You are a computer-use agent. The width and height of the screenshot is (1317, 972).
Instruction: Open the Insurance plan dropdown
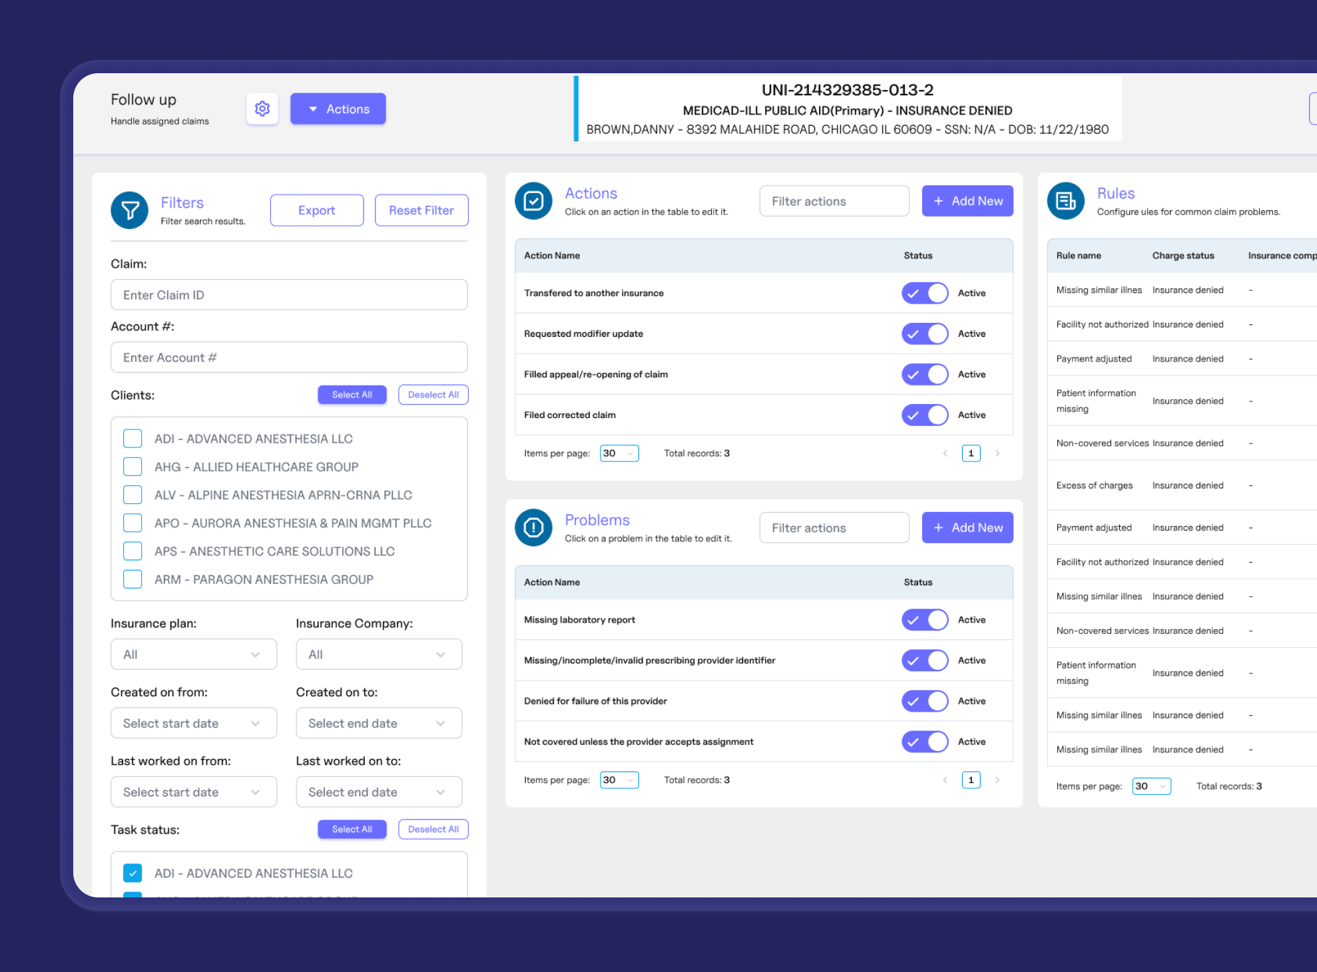194,654
